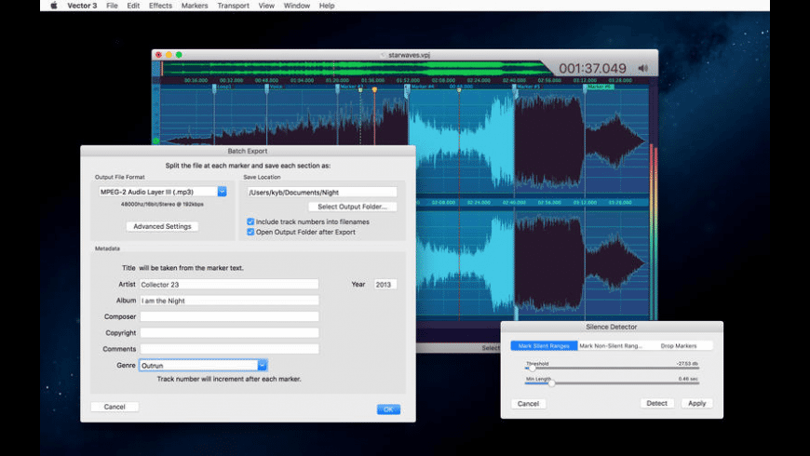Switch to Mark Non-Silent Ranges mode
The image size is (810, 456).
tap(611, 345)
